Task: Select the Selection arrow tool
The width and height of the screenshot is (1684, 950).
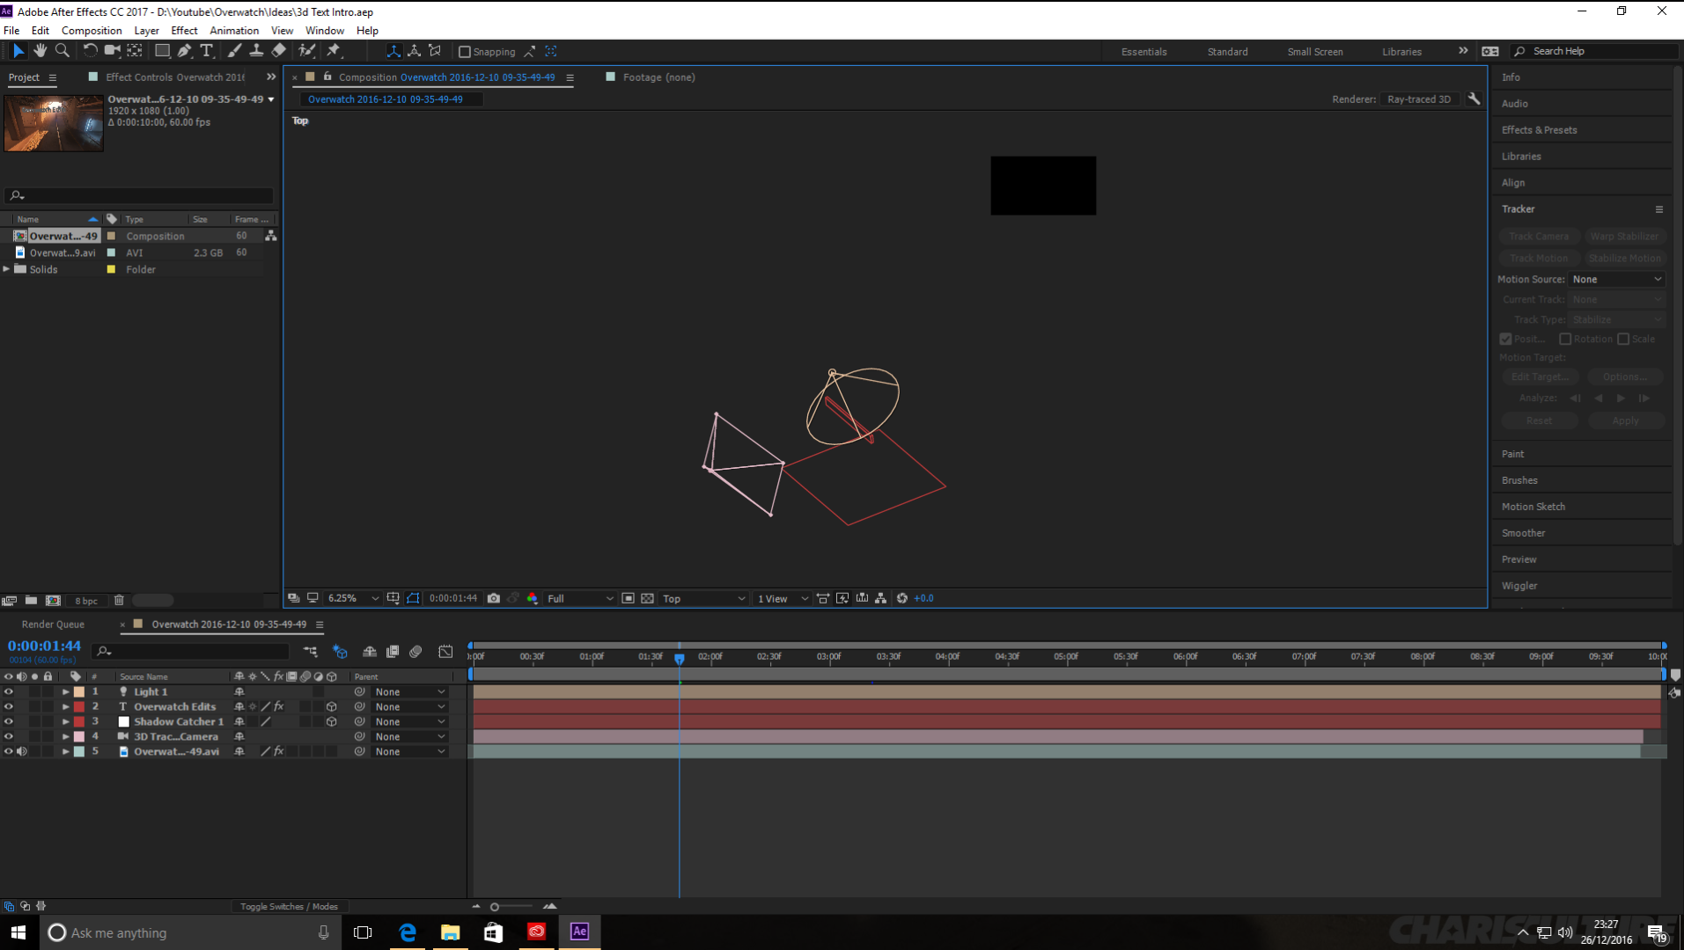Action: click(18, 51)
